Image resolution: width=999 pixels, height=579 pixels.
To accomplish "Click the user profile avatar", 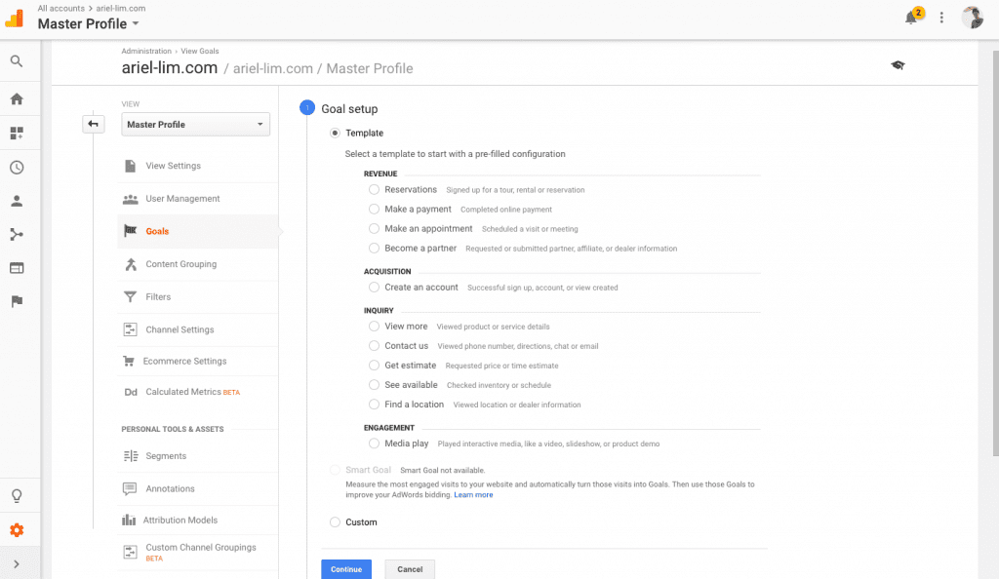I will (973, 18).
